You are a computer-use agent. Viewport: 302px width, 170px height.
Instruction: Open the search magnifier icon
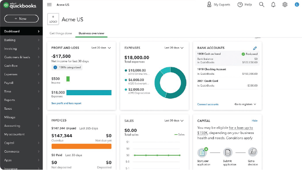pos(262,4)
